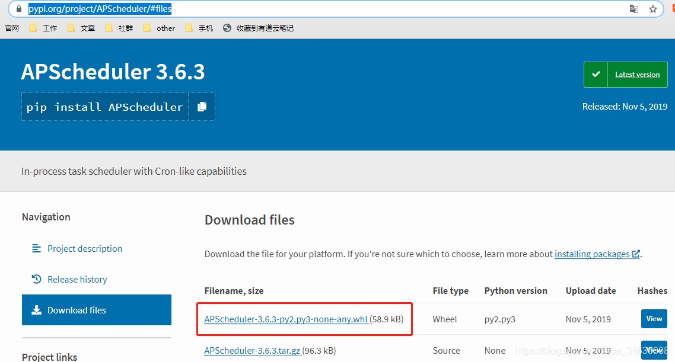Click the wheel row Nov 5, 2019 date
675x362 pixels.
click(588, 319)
